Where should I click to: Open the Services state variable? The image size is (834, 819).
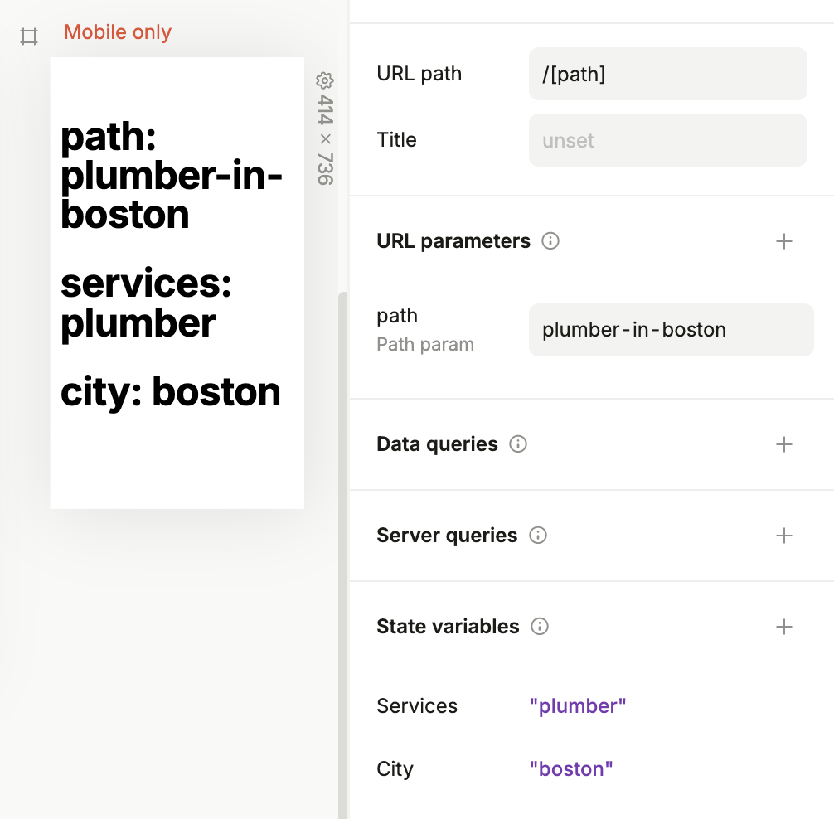click(x=578, y=706)
